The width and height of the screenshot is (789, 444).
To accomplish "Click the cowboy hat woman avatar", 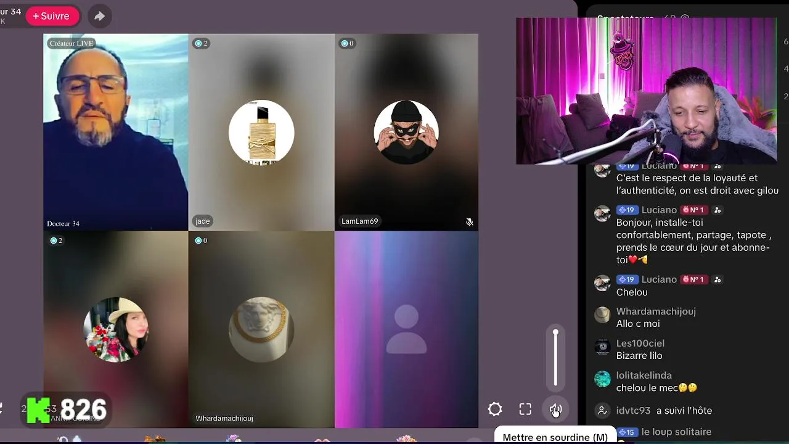I will [x=116, y=329].
